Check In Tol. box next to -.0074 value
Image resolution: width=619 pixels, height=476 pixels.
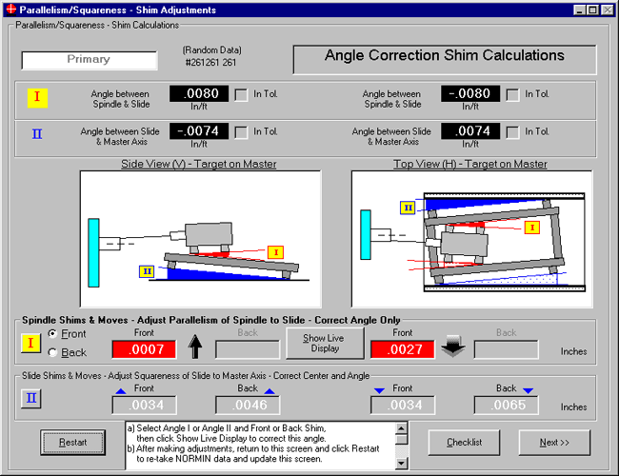(242, 131)
